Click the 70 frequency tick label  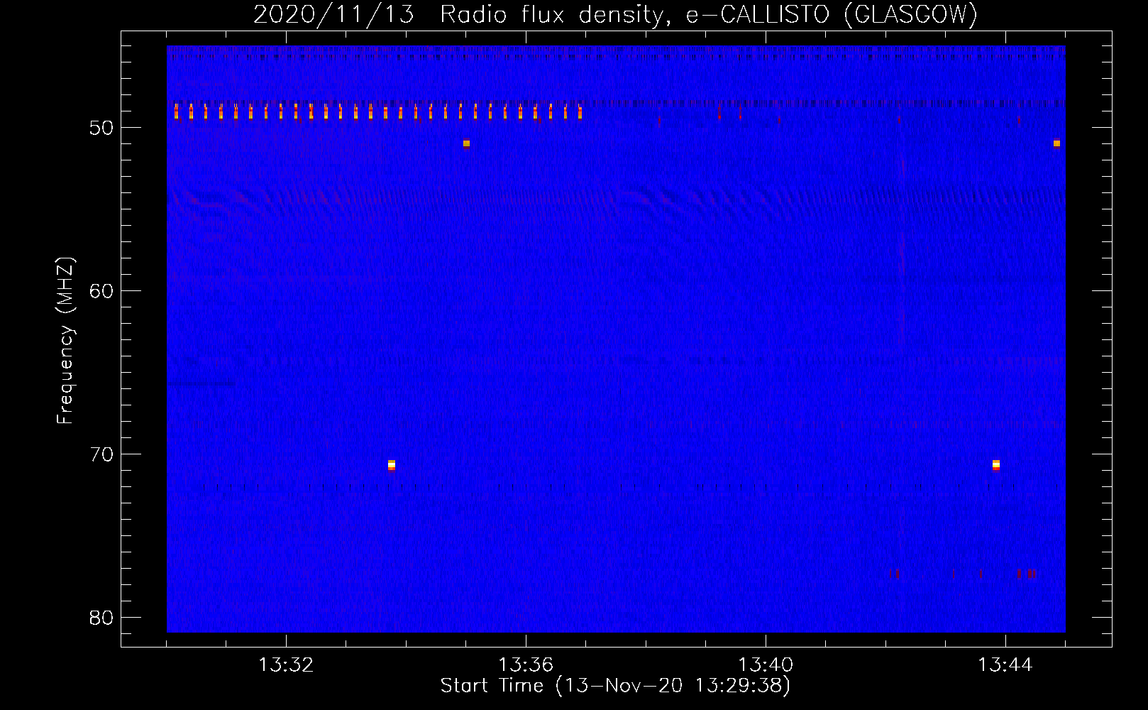point(101,454)
